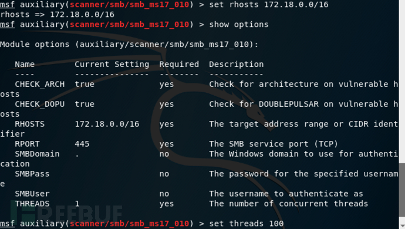Click the 'Module options' heading line

point(129,45)
